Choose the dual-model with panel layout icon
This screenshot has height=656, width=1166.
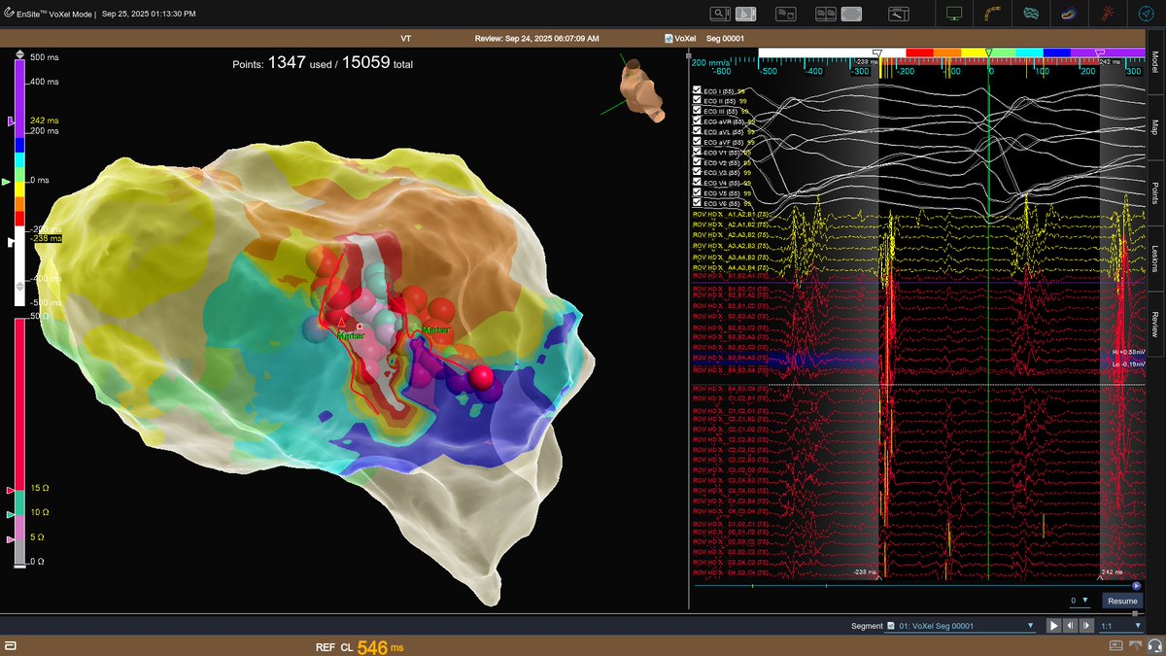[785, 14]
